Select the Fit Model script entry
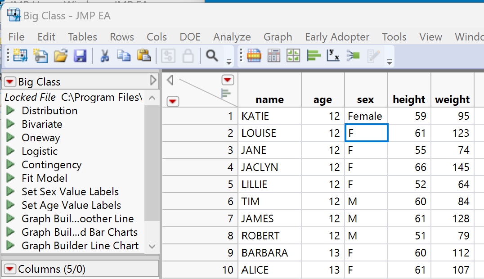The height and width of the screenshot is (279, 484). [x=44, y=178]
